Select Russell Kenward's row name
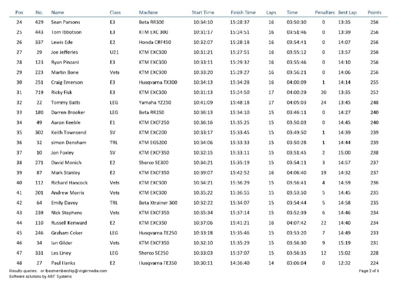This screenshot has width=411, height=284. pyautogui.click(x=69, y=223)
